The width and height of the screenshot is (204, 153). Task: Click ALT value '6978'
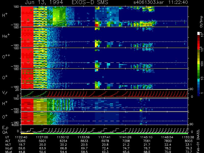105,141
